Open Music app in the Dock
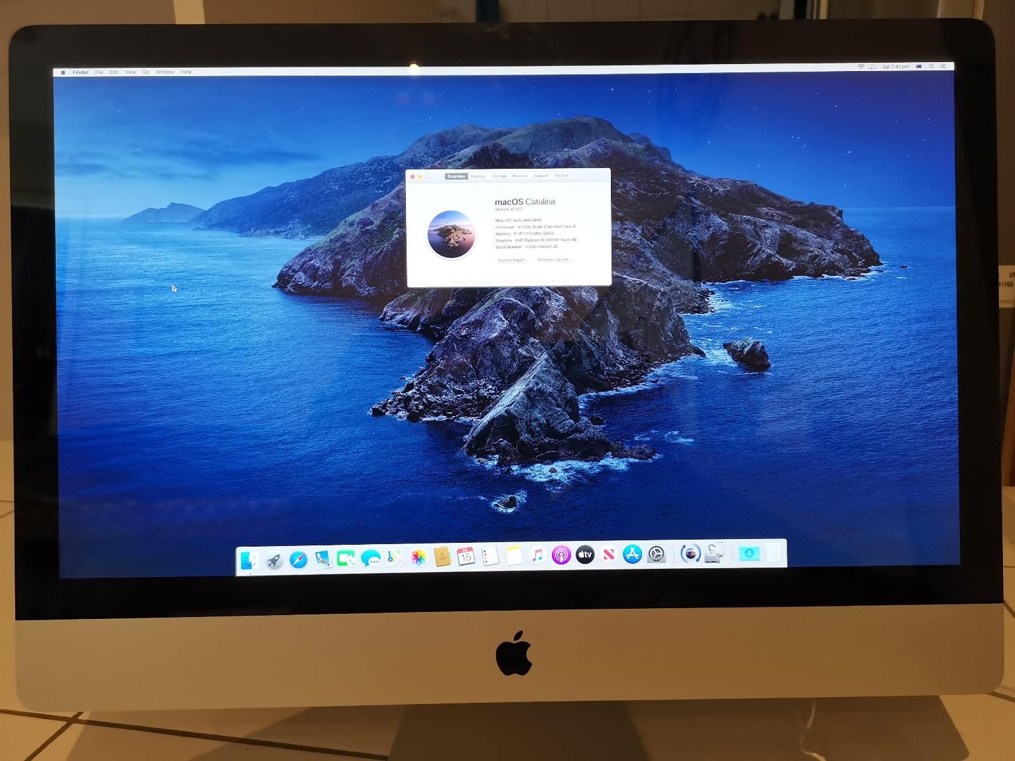 point(537,556)
